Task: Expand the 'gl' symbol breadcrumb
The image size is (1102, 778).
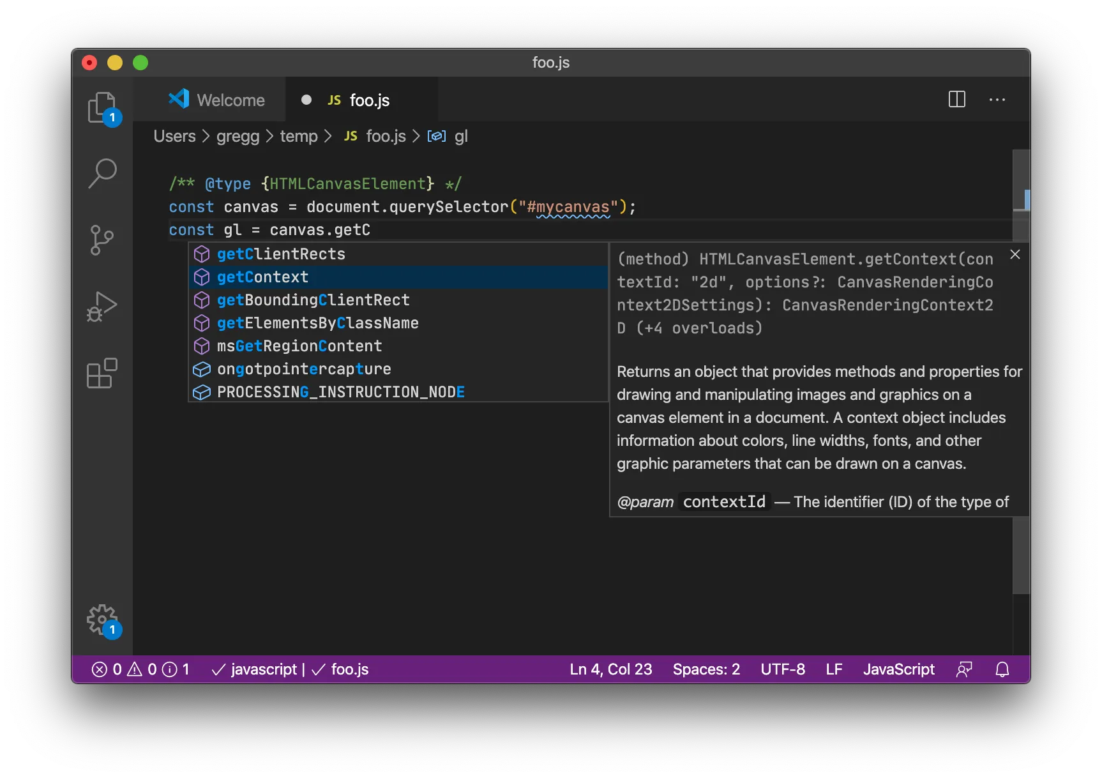Action: coord(460,137)
